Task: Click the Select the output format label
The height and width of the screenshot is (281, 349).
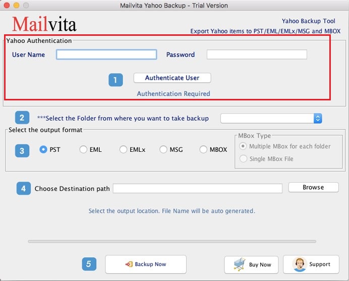Action: (45, 130)
